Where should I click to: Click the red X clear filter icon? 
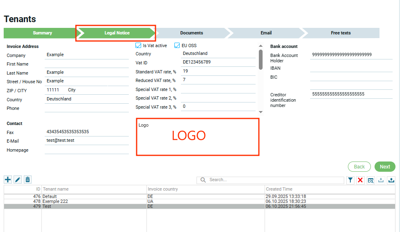[x=360, y=180]
